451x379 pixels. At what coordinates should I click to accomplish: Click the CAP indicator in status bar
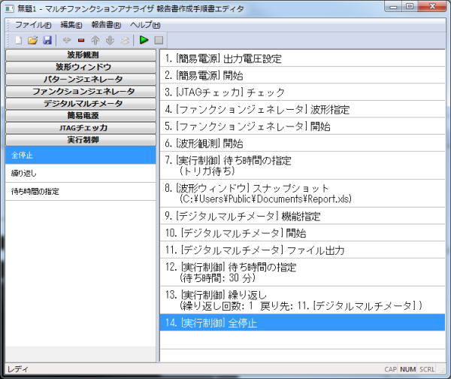click(390, 369)
